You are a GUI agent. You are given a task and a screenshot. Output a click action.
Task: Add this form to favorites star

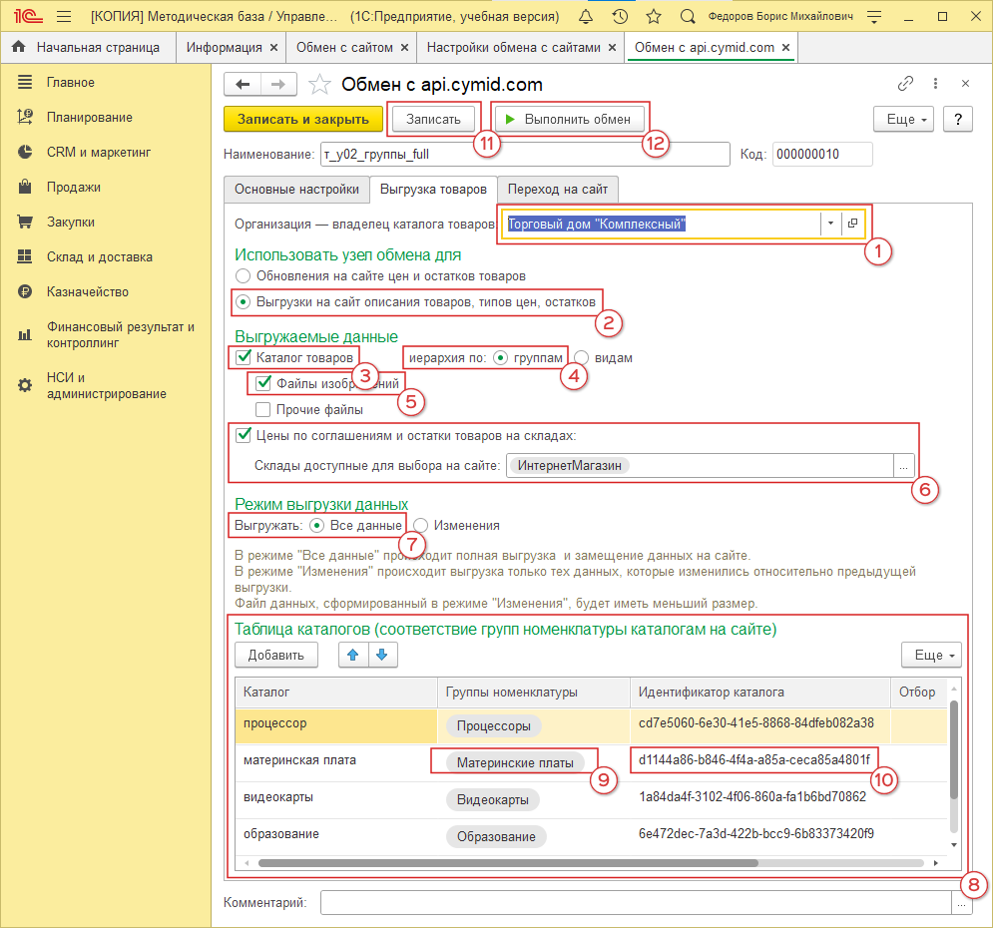[319, 84]
